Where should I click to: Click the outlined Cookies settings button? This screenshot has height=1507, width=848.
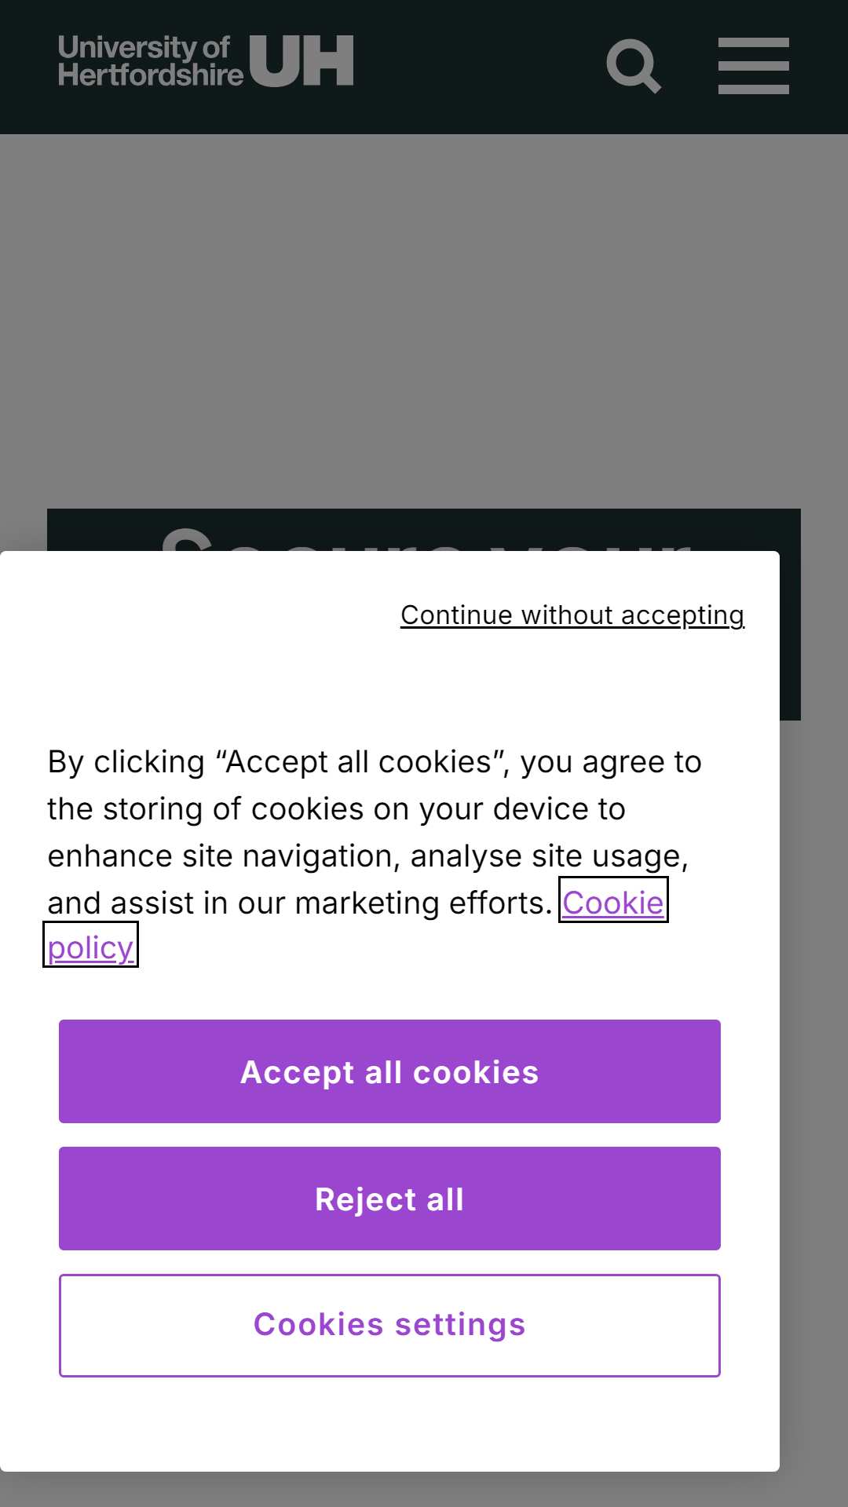click(x=389, y=1325)
